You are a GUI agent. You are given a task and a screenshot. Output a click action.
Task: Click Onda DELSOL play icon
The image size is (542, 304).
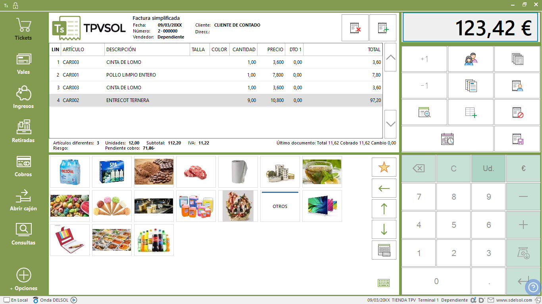point(74,300)
